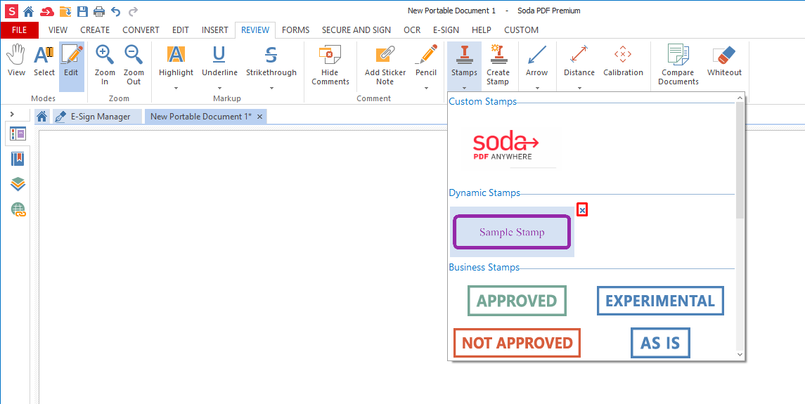Close the New Portable Document 1 tab

(259, 117)
